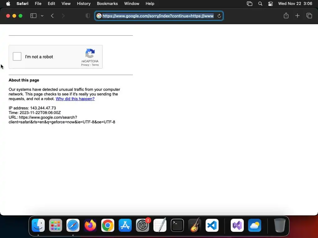Open the Trash from the Dock
Viewport: 318px width, 238px height.
pyautogui.click(x=280, y=225)
